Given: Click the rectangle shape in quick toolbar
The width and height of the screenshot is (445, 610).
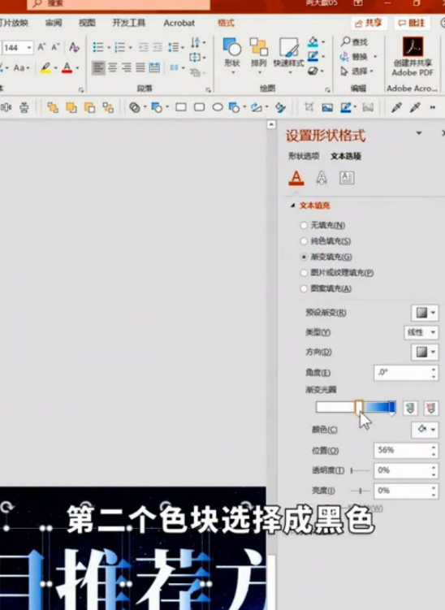Looking at the screenshot, I should (x=181, y=107).
